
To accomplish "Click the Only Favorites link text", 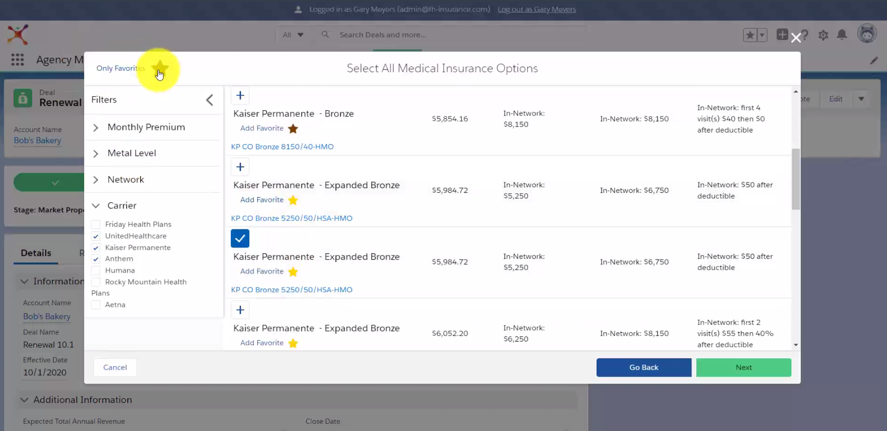I will (121, 68).
